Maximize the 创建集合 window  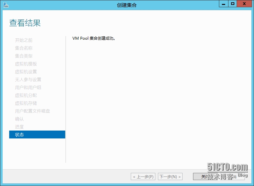pyautogui.click(x=233, y=4)
